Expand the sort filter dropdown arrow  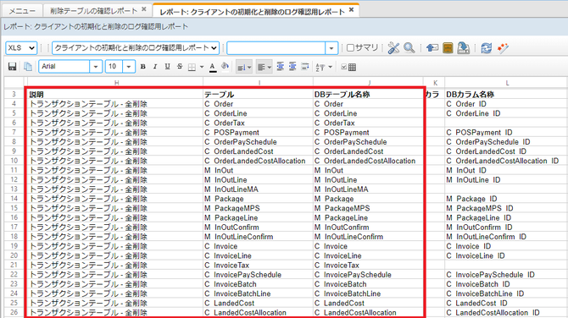point(330,67)
